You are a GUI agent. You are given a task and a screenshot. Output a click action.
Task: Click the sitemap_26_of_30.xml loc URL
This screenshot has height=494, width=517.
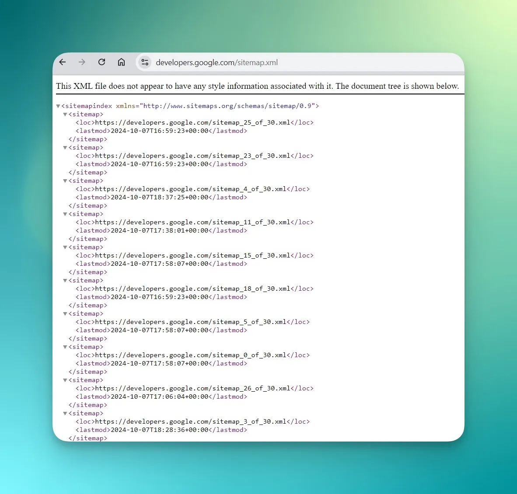[x=192, y=389]
